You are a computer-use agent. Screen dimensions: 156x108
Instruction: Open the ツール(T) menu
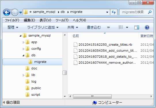62,20
